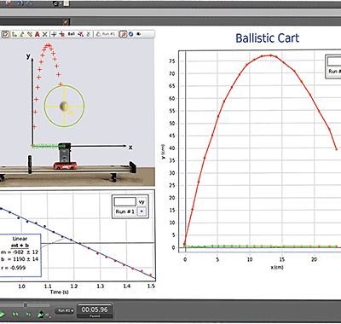Click the correlation value r = -0.999
The width and height of the screenshot is (341, 324).
14,268
